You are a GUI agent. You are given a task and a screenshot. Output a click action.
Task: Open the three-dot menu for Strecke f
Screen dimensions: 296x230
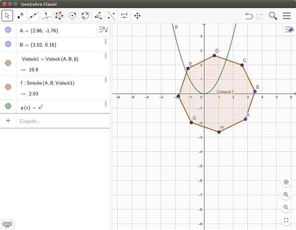tap(106, 79)
